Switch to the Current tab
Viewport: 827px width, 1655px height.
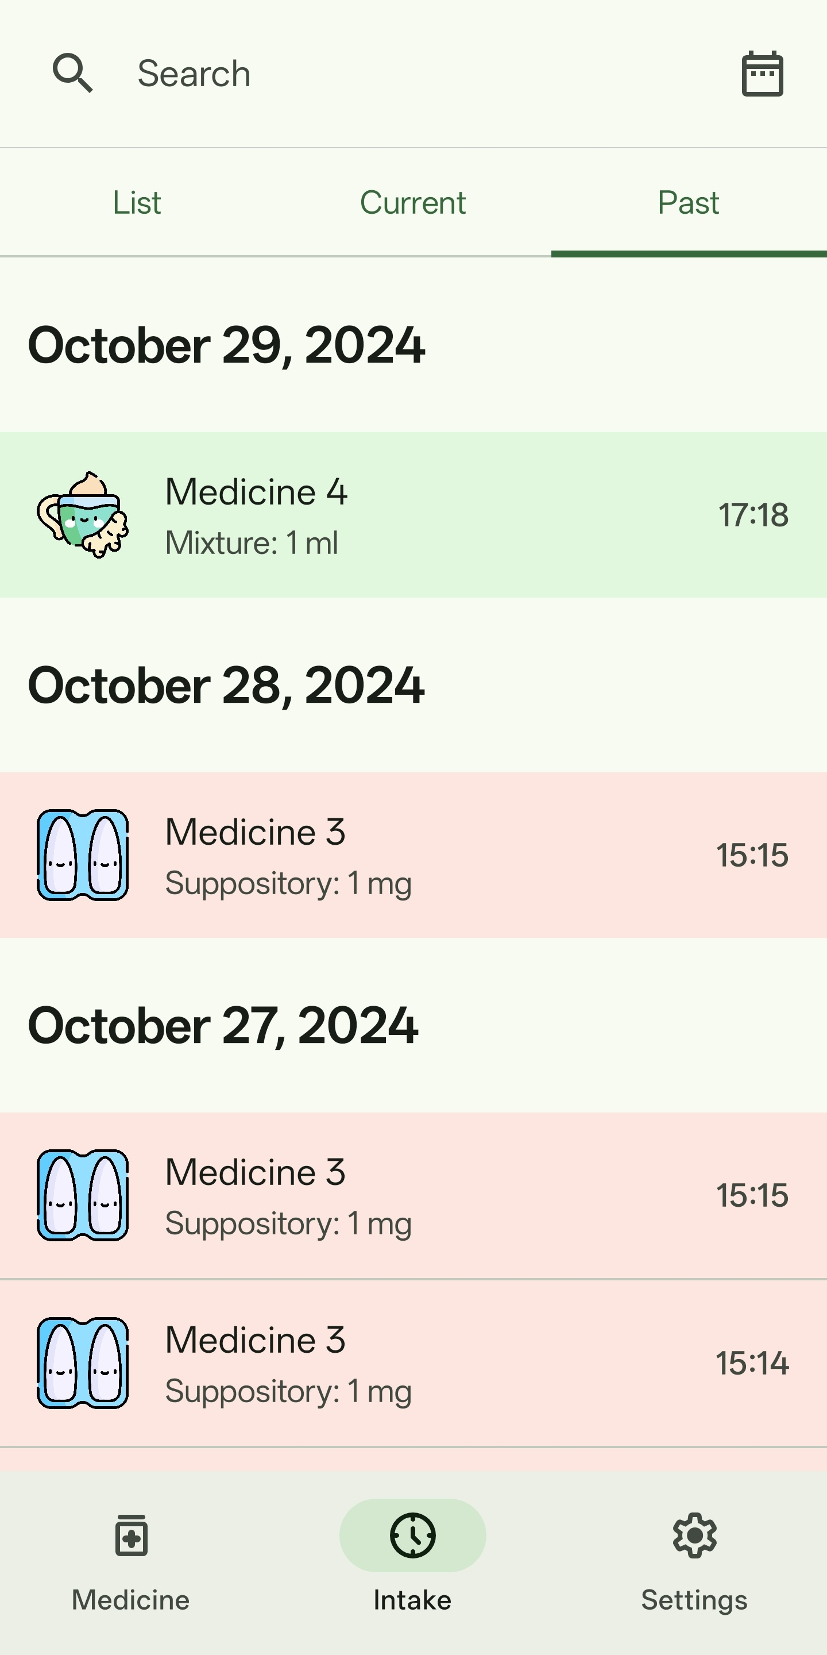(413, 203)
